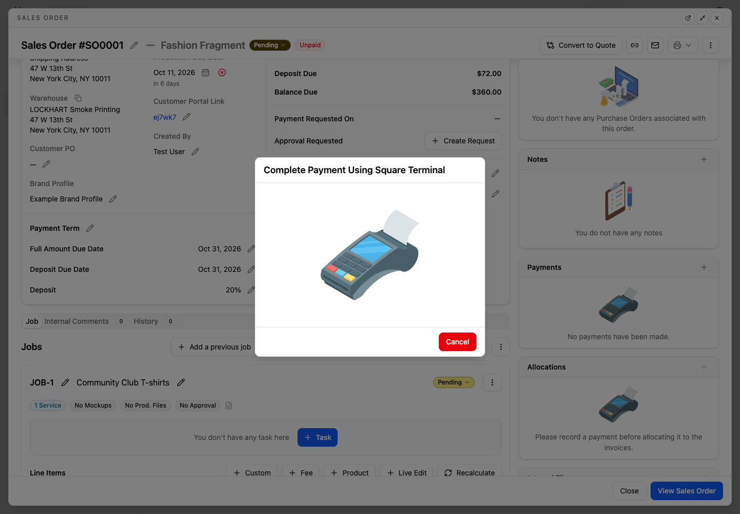The height and width of the screenshot is (514, 740).
Task: Open calendar picker for Oct 11, 2026
Action: click(x=206, y=72)
